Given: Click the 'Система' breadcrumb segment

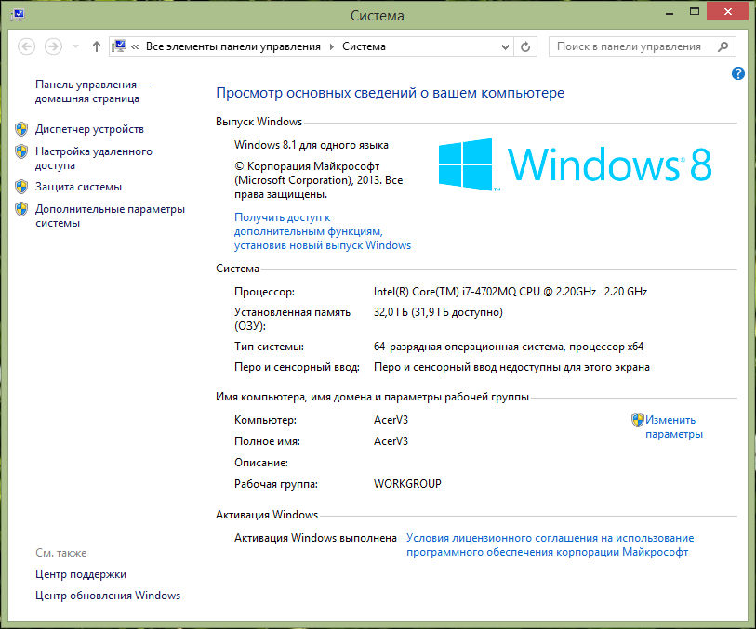Looking at the screenshot, I should [364, 46].
